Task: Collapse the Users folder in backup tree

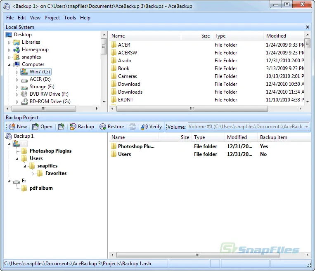Action: (x=17, y=159)
